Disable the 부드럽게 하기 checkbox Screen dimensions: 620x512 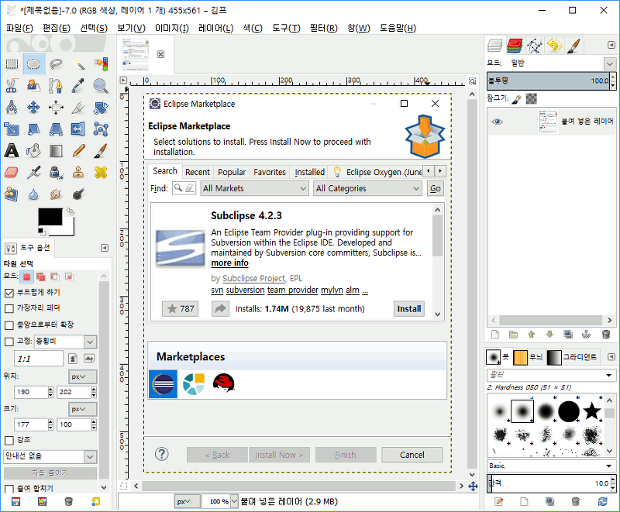click(9, 293)
